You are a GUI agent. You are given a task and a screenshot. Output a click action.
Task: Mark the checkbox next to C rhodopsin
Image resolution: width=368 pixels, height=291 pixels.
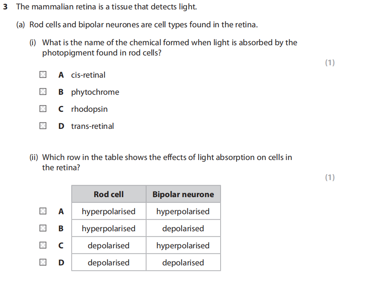point(43,109)
